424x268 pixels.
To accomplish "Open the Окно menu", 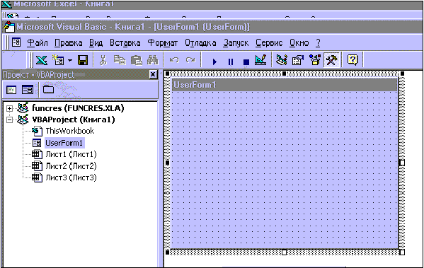I will click(299, 42).
